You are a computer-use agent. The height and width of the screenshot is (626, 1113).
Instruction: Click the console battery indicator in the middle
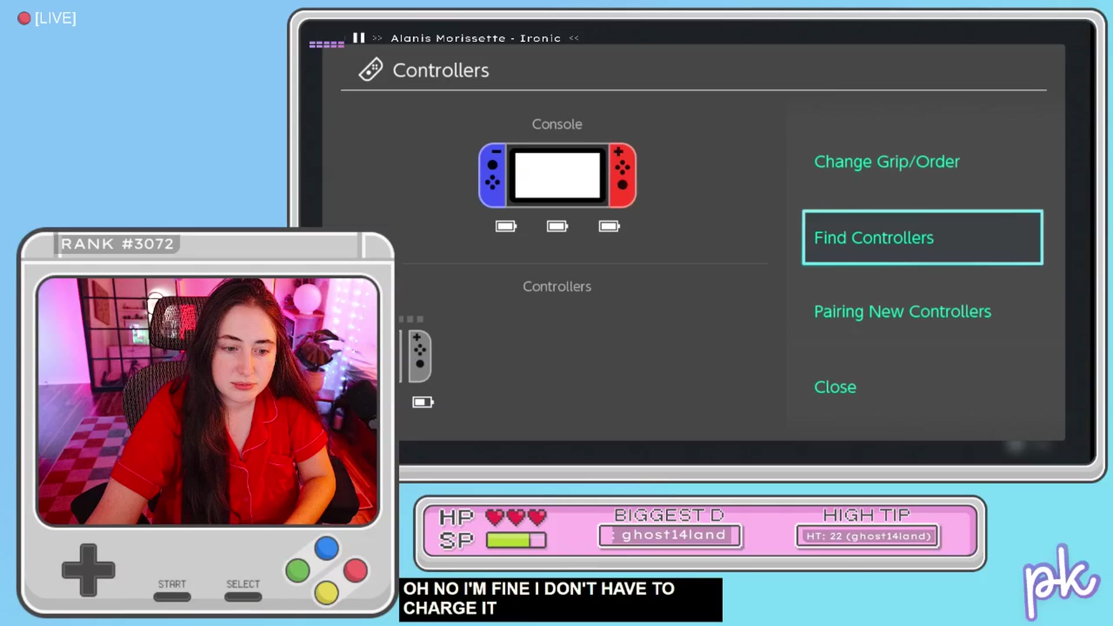pos(557,226)
